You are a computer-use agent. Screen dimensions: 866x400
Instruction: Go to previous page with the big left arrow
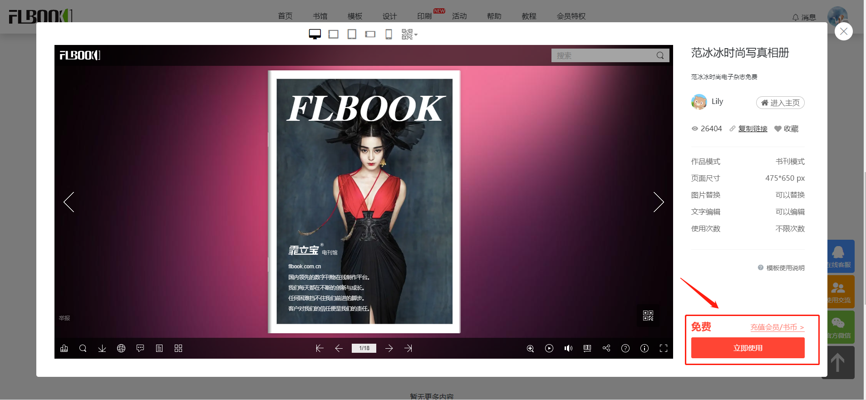pos(69,202)
